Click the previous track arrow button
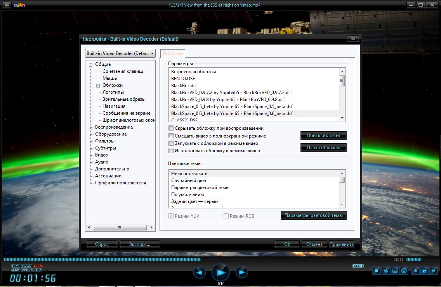This screenshot has width=441, height=287. pos(200,273)
